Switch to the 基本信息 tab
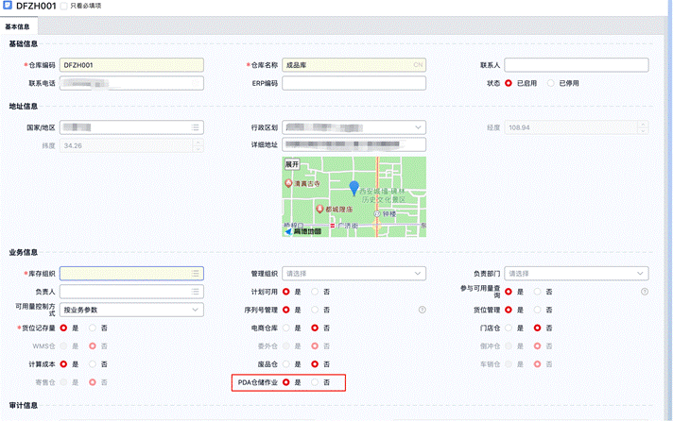Screen dimensions: 673x421 pos(17,27)
